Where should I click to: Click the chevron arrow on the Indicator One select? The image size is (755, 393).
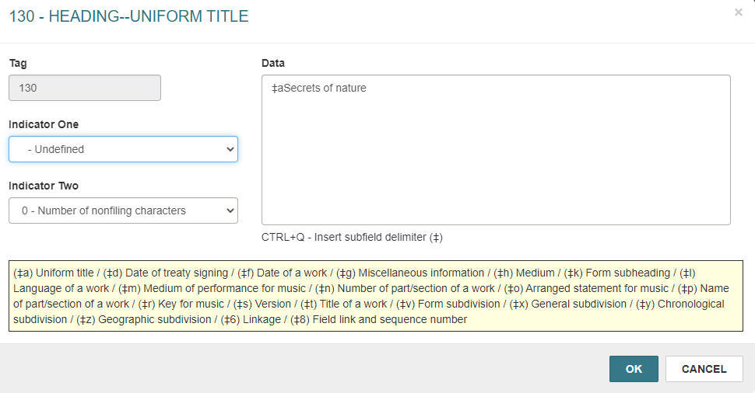coord(230,149)
